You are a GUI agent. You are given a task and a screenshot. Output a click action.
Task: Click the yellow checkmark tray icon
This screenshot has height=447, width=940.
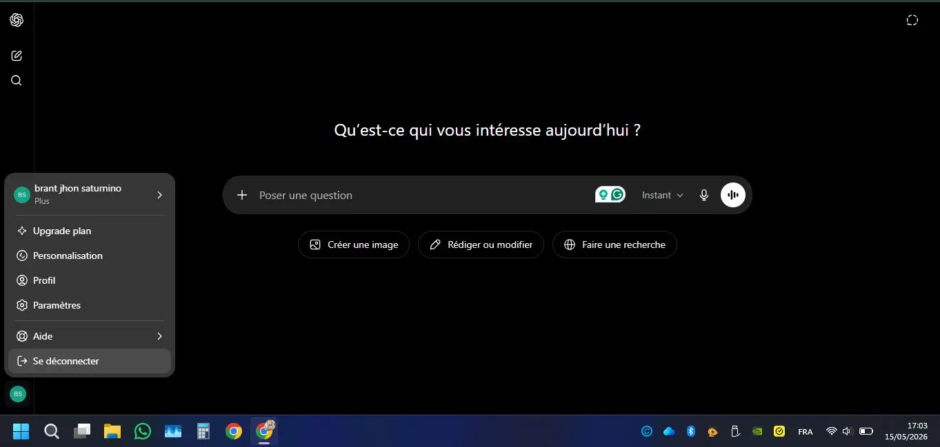click(779, 432)
